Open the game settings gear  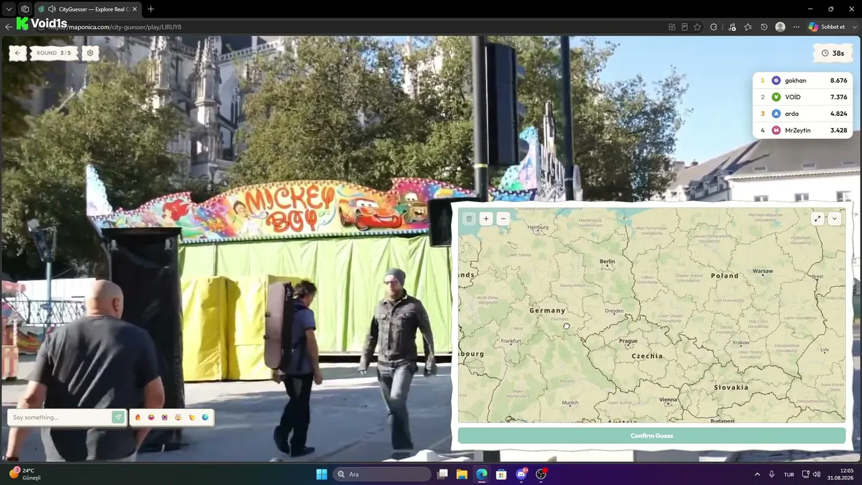(90, 53)
